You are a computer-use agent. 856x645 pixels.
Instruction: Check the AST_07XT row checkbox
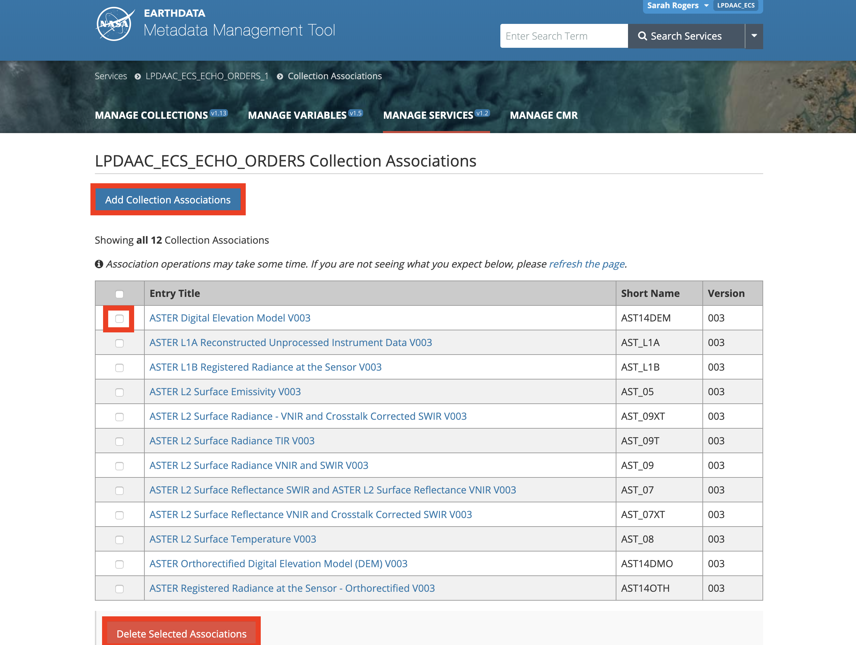[x=119, y=515]
